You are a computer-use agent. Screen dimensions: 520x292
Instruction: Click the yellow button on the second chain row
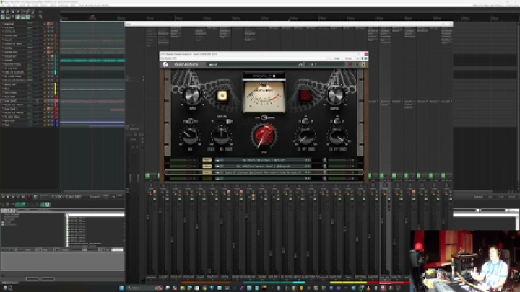[x=207, y=167]
